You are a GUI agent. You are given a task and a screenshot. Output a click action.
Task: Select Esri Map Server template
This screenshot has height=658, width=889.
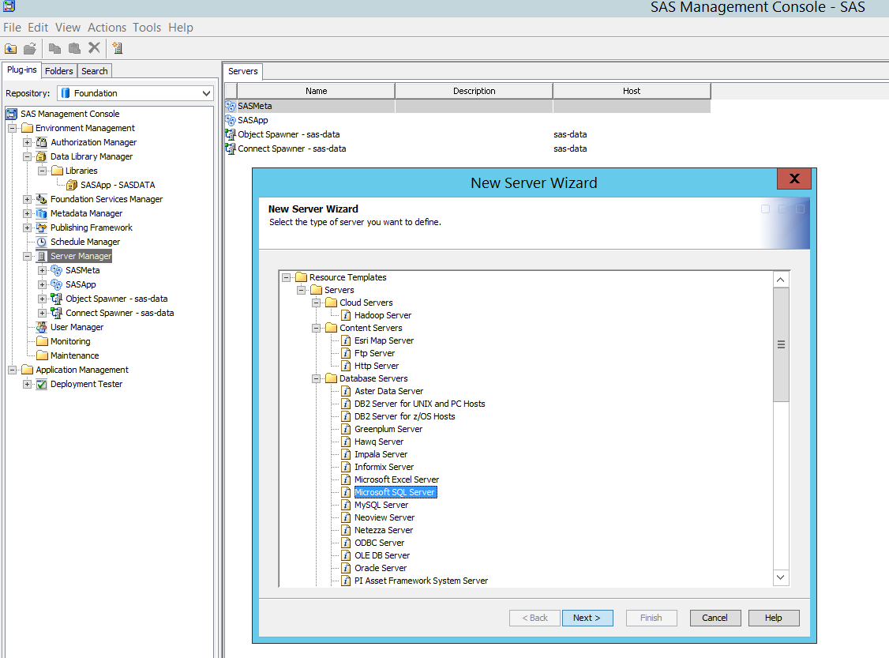click(384, 341)
